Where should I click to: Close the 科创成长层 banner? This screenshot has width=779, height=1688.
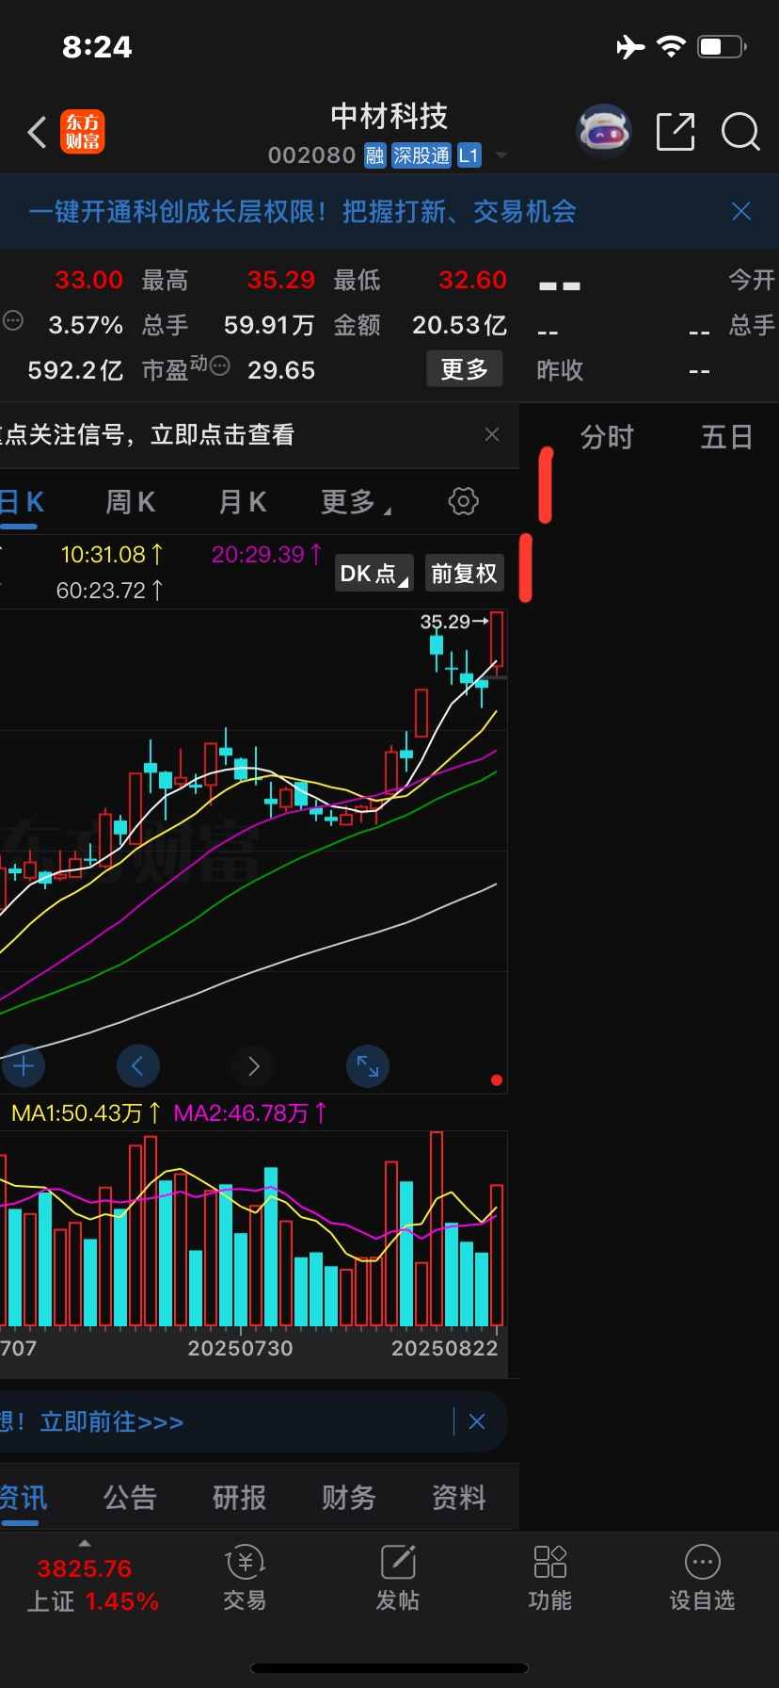coord(741,211)
